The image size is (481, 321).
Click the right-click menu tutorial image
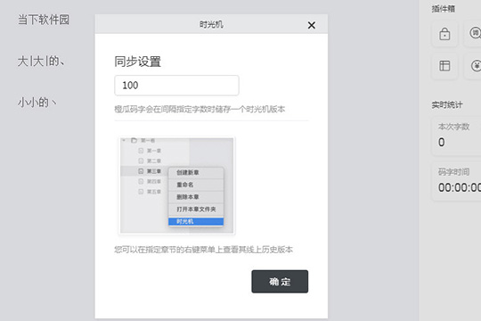pyautogui.click(x=177, y=185)
